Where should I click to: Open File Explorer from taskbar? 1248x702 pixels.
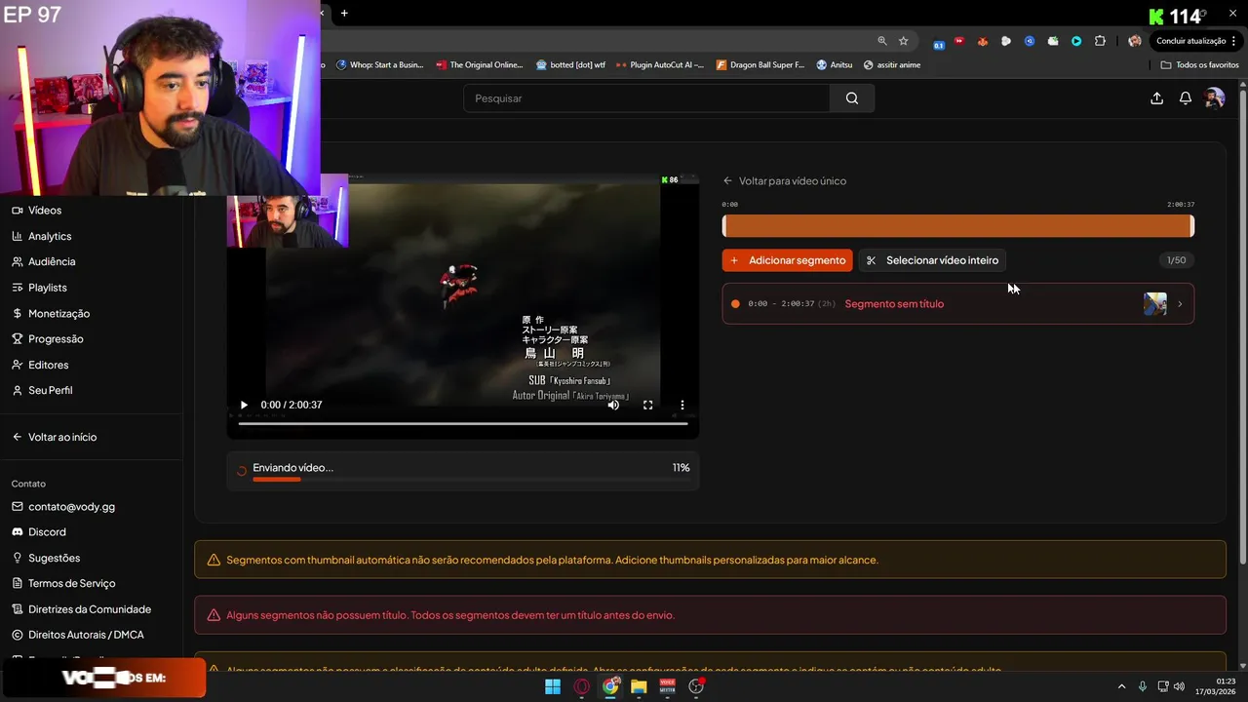click(639, 686)
